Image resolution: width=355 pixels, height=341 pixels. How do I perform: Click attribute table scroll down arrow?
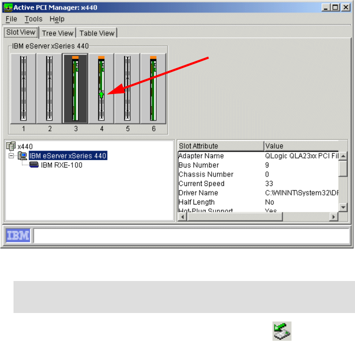[343, 207]
